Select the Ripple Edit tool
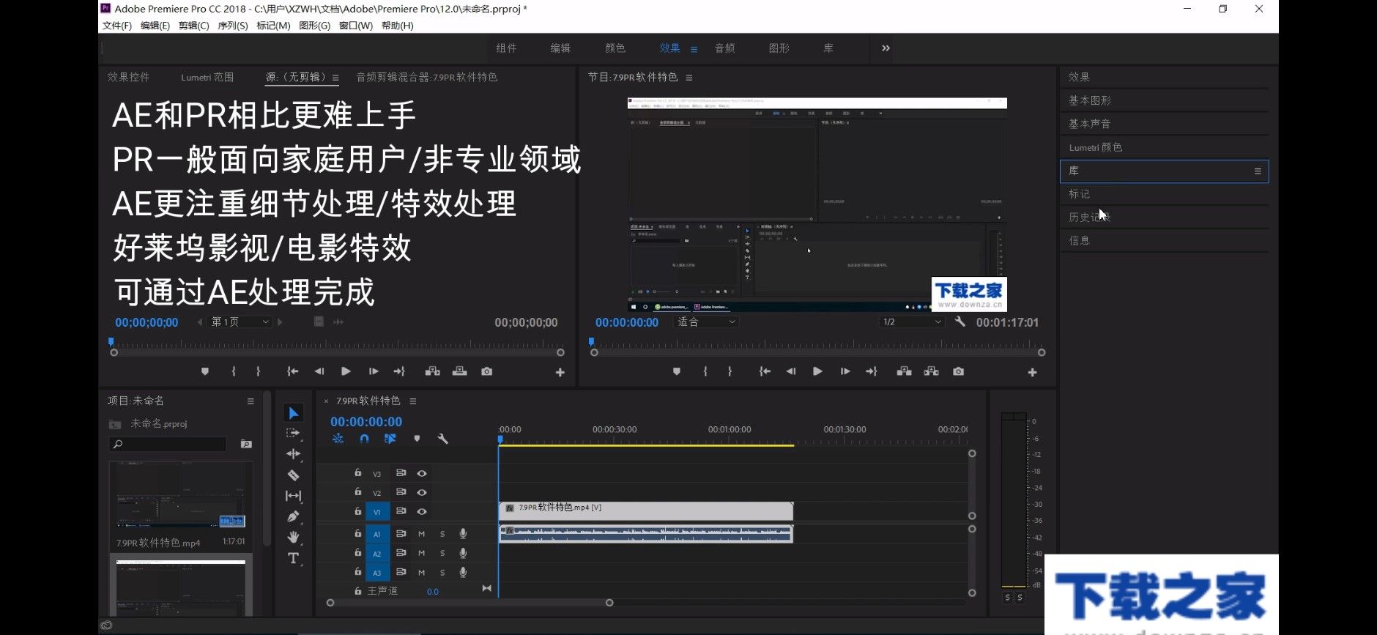Viewport: 1377px width, 635px height. click(x=293, y=454)
